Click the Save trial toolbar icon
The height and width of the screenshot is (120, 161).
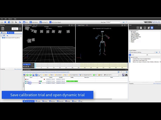(x=2, y=22)
